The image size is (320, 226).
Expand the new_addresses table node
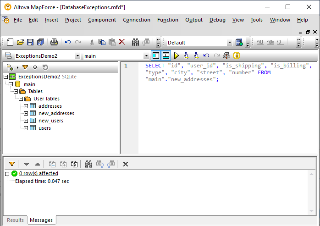point(26,113)
